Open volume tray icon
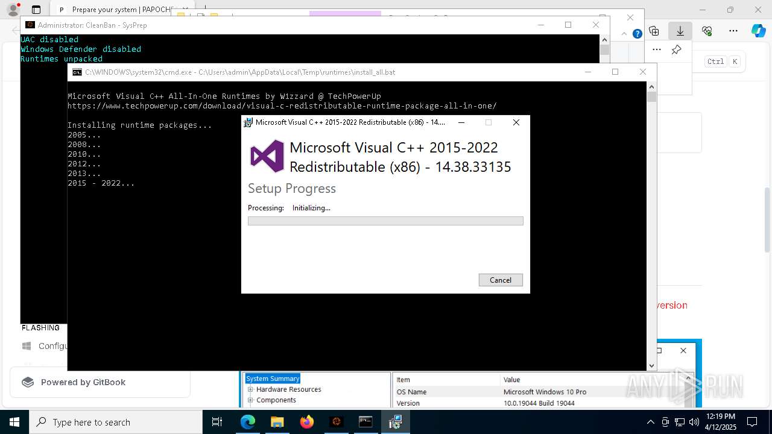 tap(694, 422)
